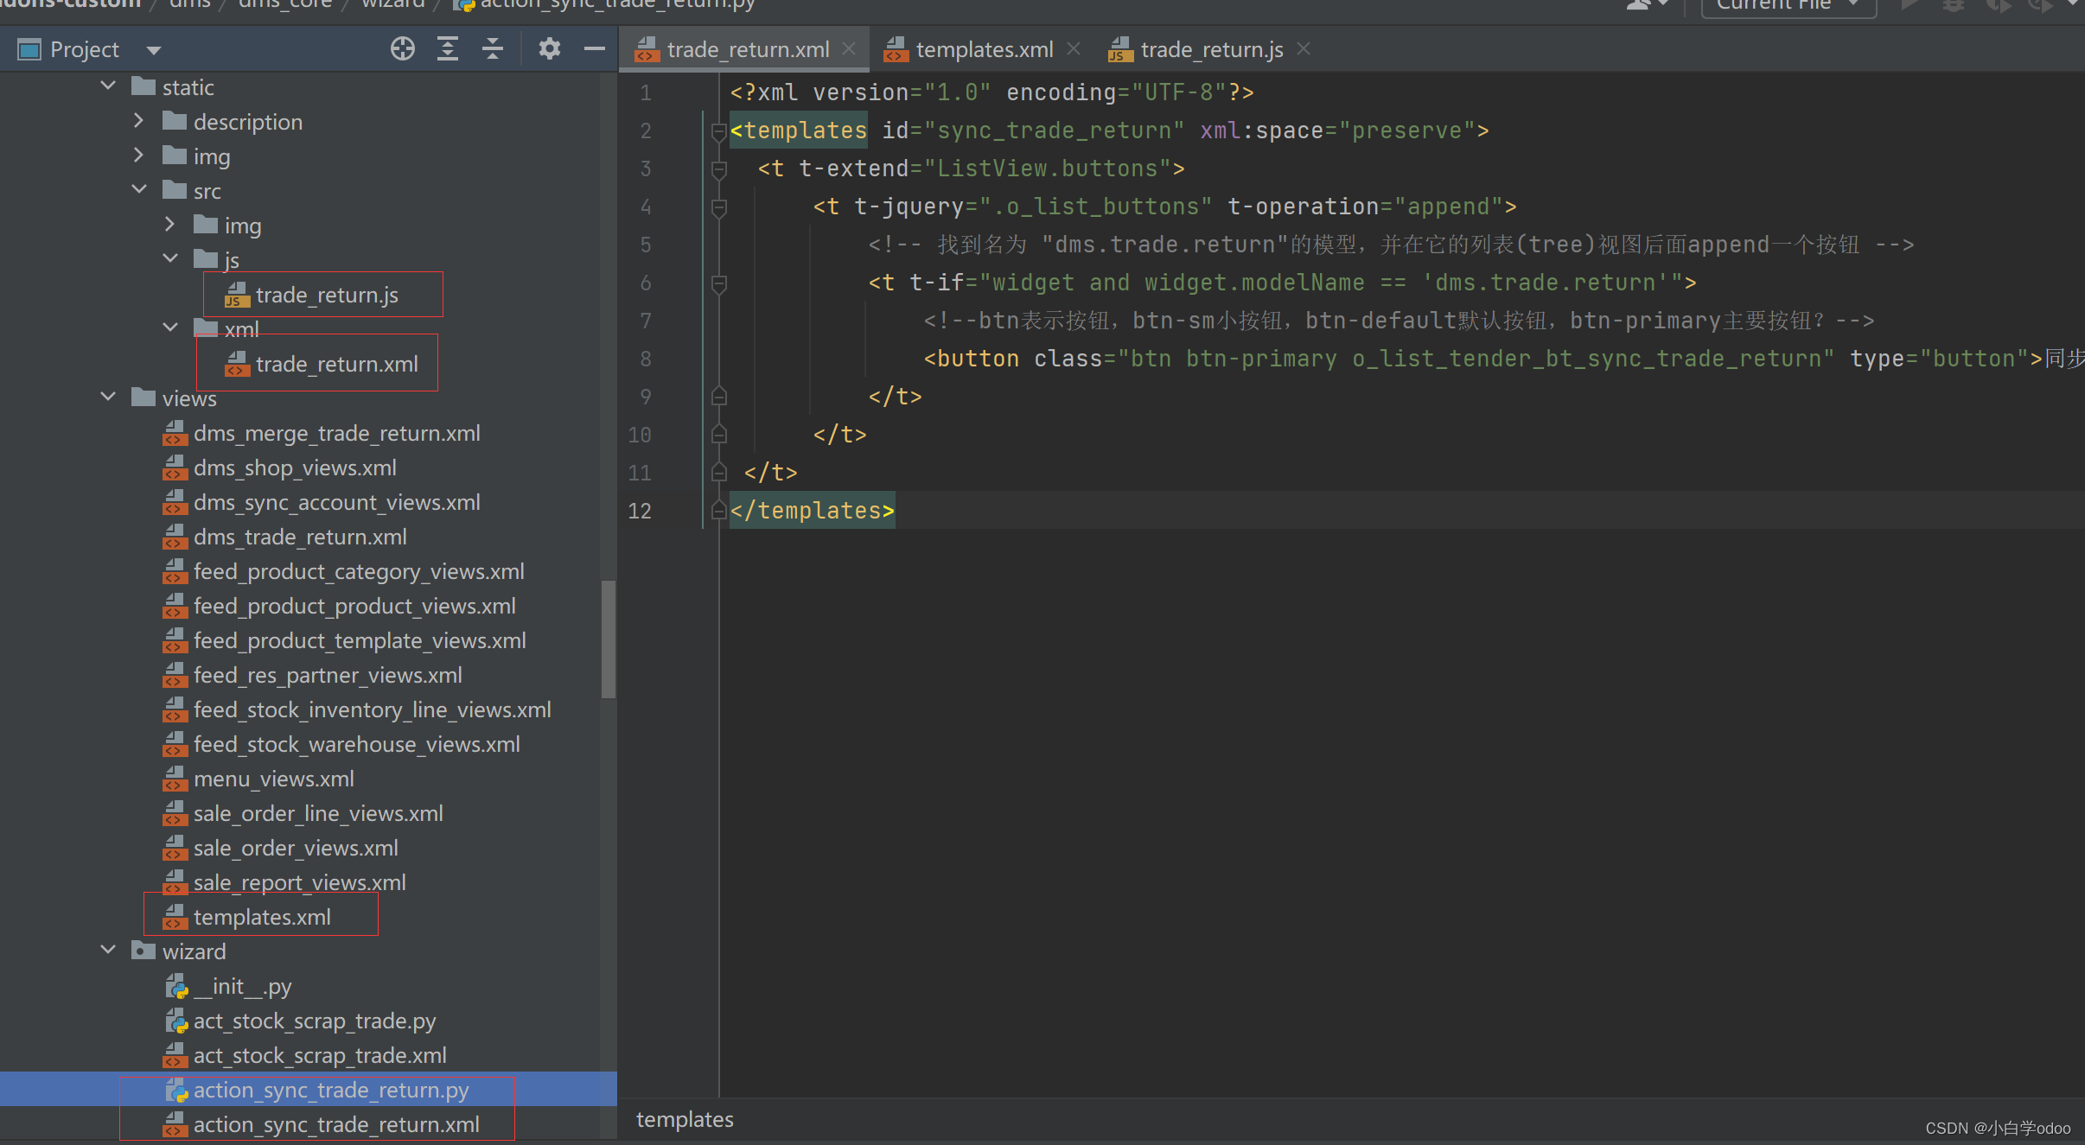This screenshot has width=2085, height=1145.
Task: Open Project panel settings gear
Action: coord(549,49)
